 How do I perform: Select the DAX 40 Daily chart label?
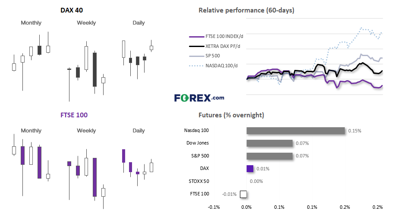point(139,23)
